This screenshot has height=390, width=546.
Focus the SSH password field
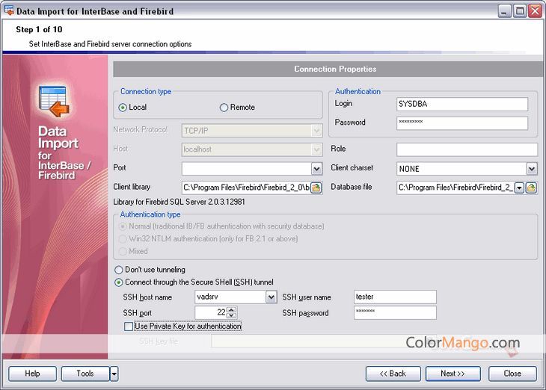click(x=395, y=312)
